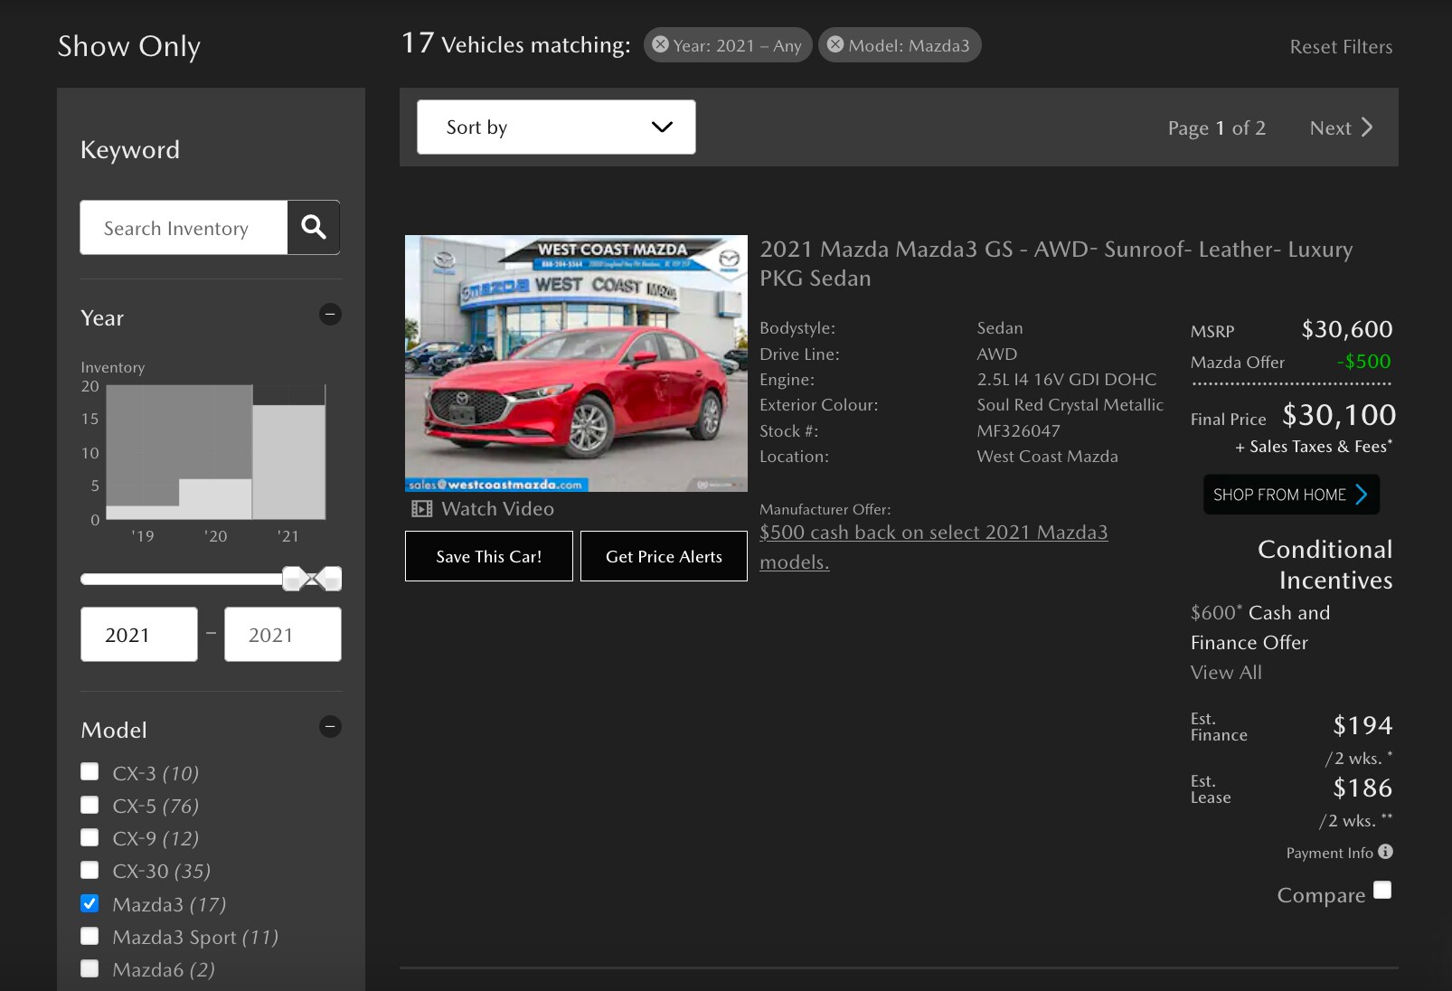
Task: Click the maximum year field showing 2021
Action: [283, 634]
